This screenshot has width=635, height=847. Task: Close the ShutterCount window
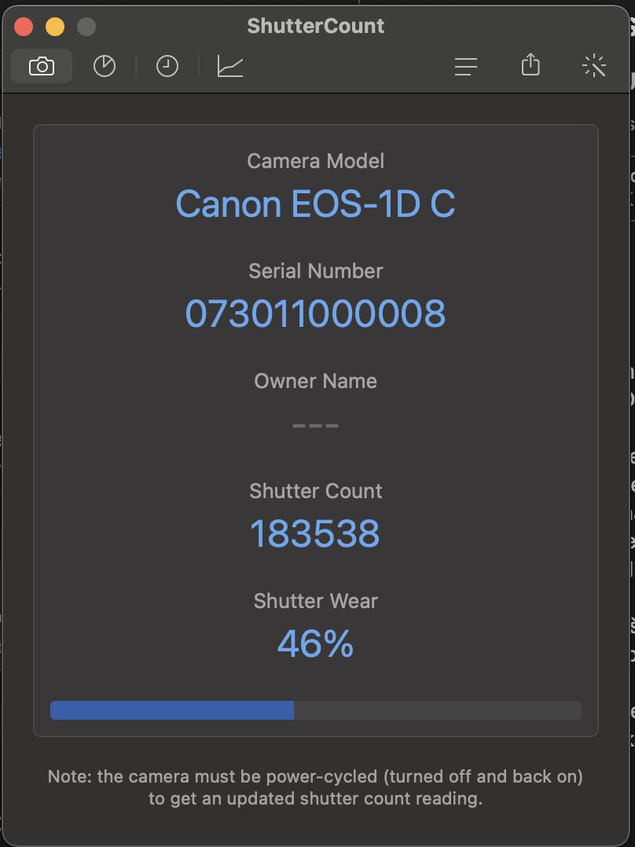pos(24,26)
